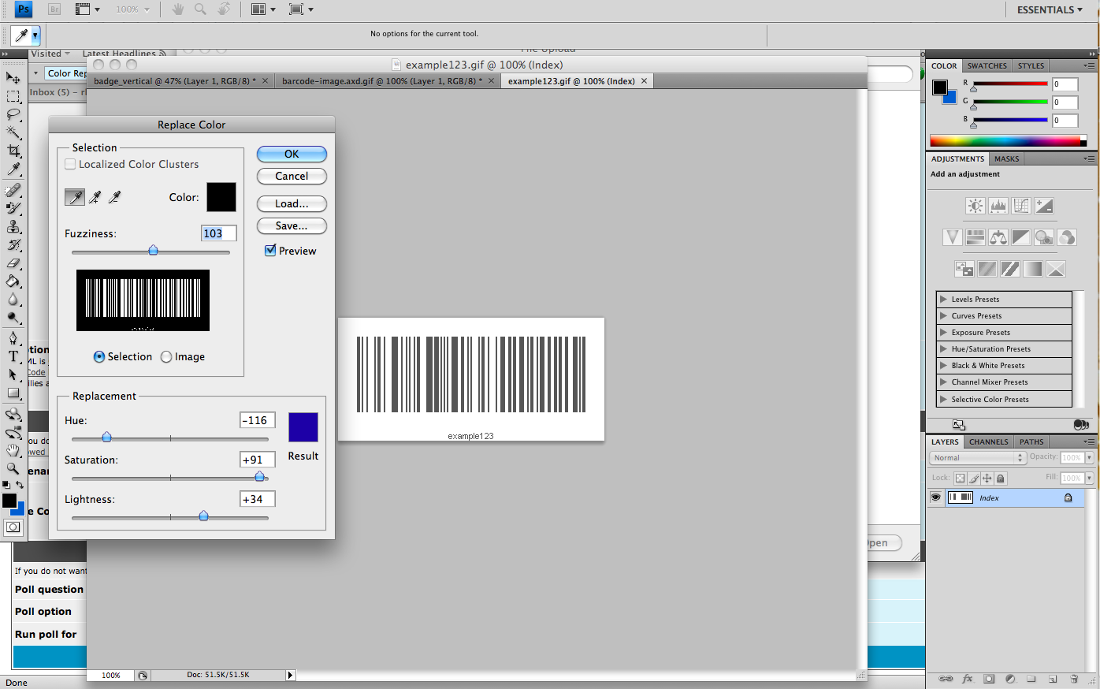
Task: Expand Levels Presets list
Action: (943, 300)
